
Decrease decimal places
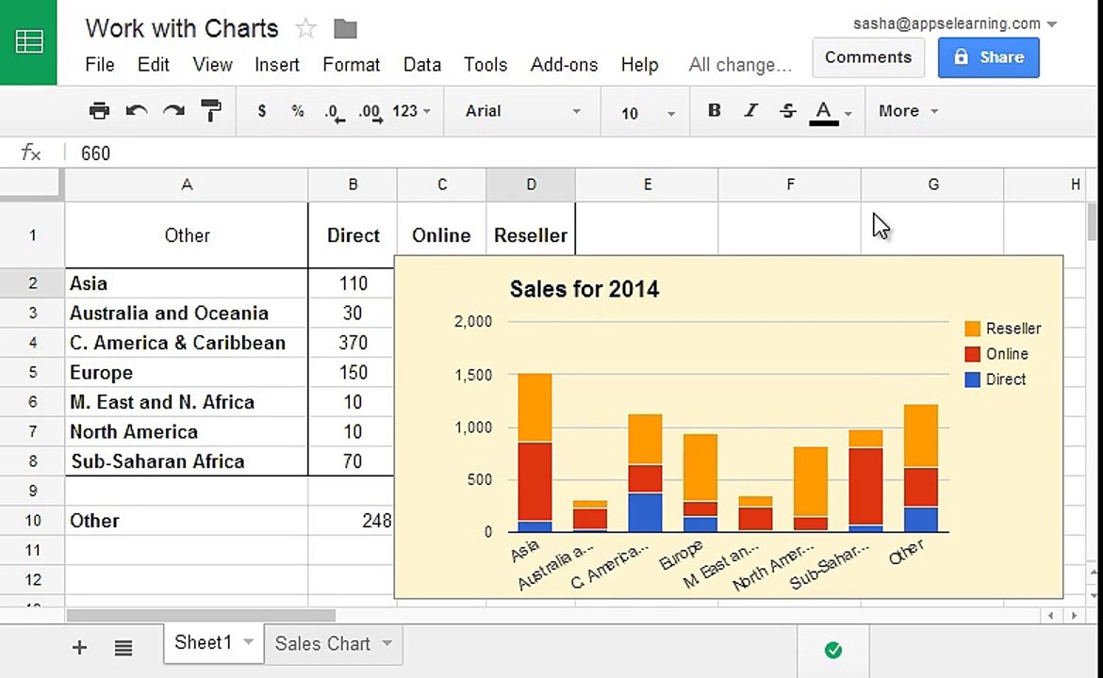pyautogui.click(x=335, y=112)
